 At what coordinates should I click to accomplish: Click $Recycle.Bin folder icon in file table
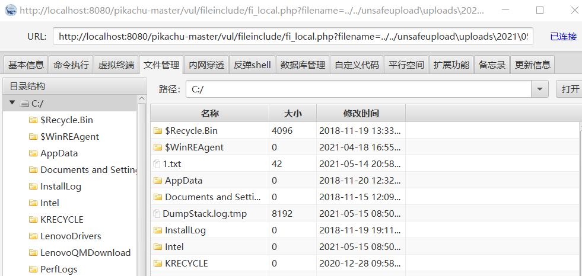tap(158, 130)
